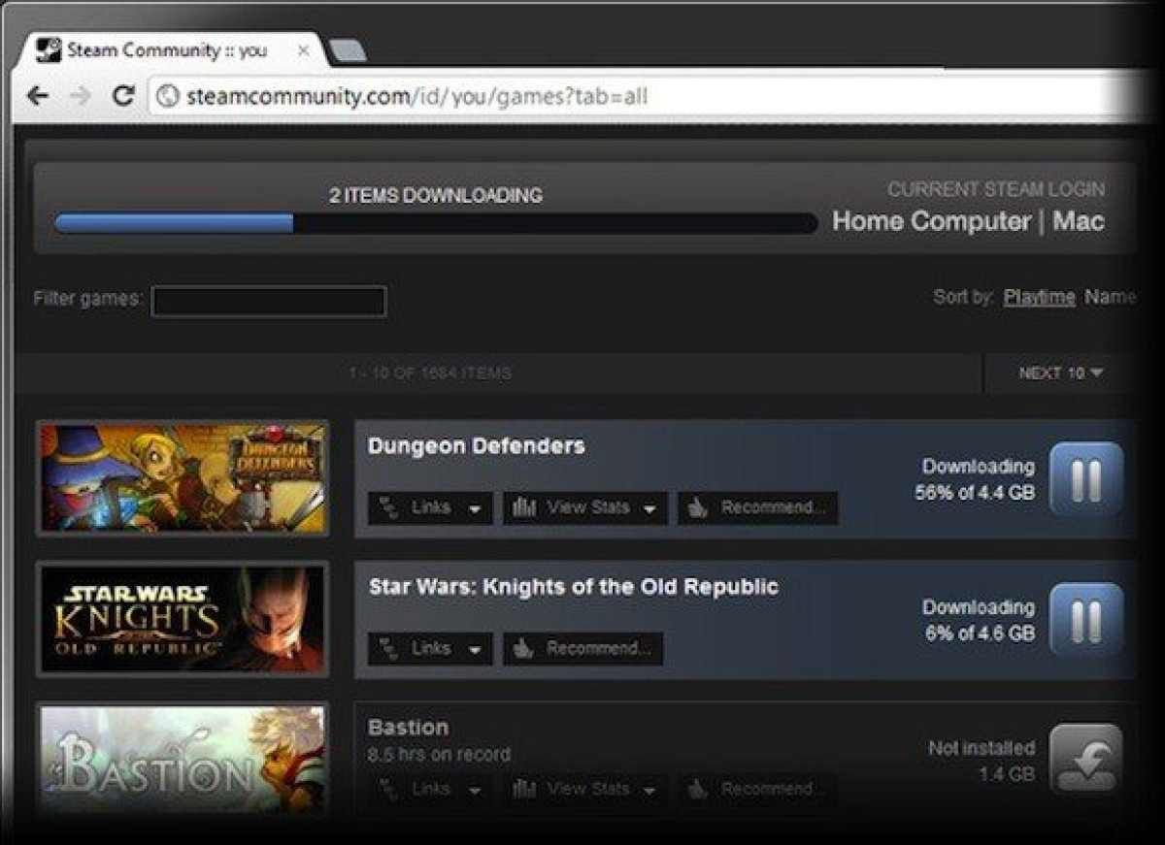Install Bastion using the download icon
Image resolution: width=1165 pixels, height=845 pixels.
(x=1086, y=761)
